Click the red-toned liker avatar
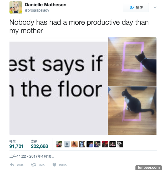Viewport: 167px width, 170px height. click(105, 144)
